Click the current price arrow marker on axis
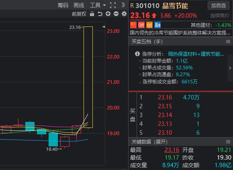The height and width of the screenshot is (170, 233). (104, 27)
